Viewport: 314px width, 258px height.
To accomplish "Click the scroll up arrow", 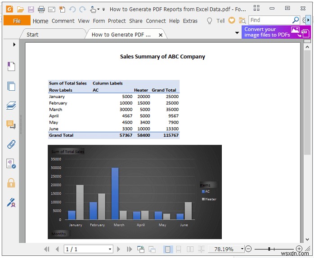I will pos(307,47).
